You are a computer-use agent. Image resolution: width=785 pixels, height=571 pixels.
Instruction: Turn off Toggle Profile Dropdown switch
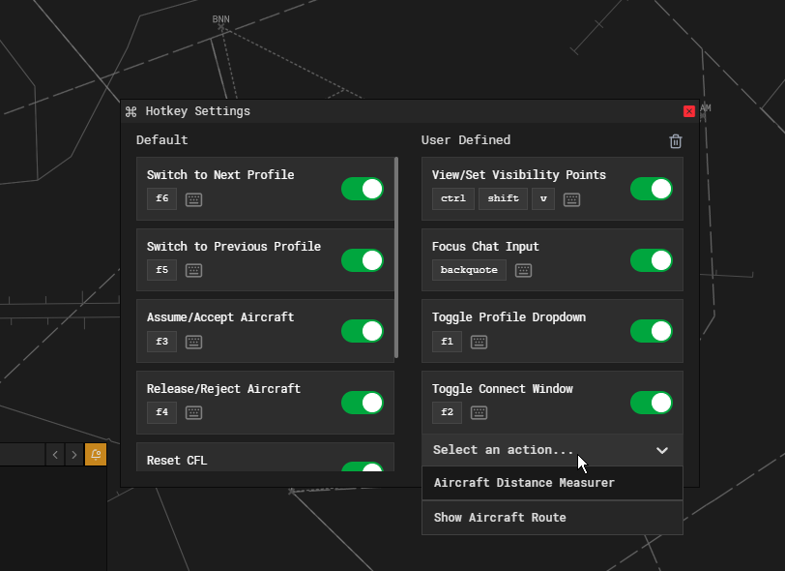651,331
